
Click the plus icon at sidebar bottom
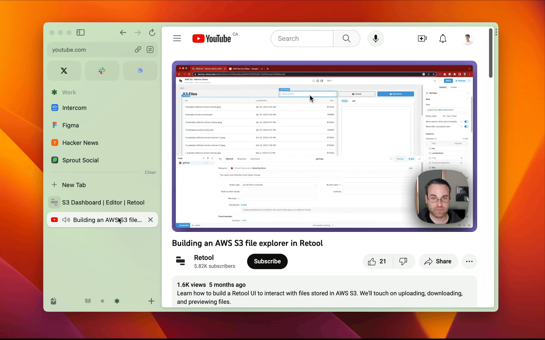(x=151, y=301)
